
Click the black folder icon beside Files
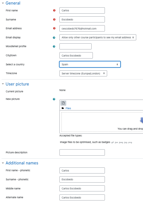(63, 108)
